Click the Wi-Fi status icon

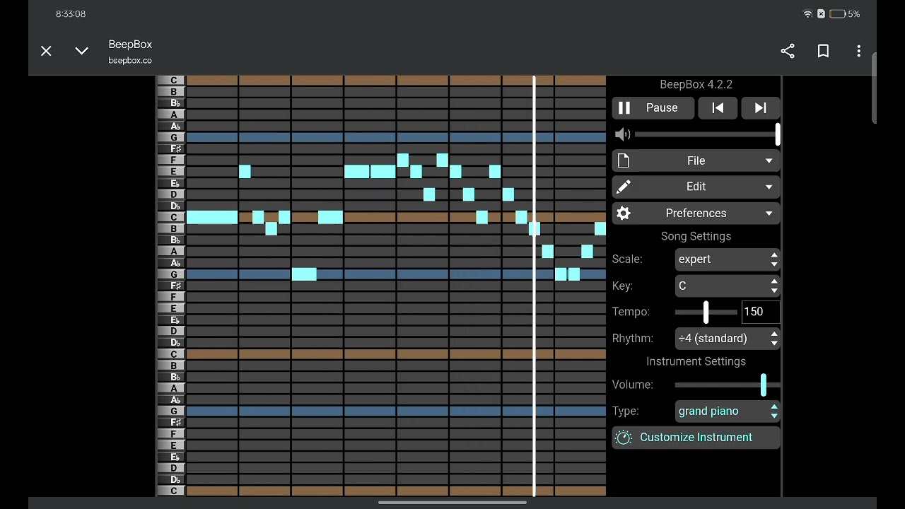pyautogui.click(x=807, y=14)
